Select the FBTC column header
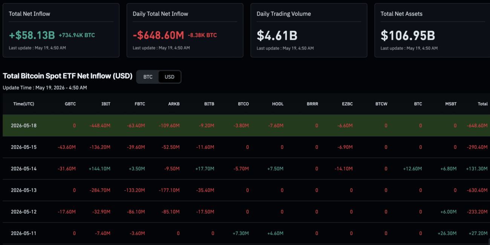 139,104
